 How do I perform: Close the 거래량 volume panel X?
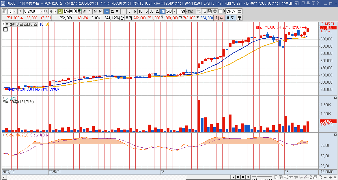point(335,98)
